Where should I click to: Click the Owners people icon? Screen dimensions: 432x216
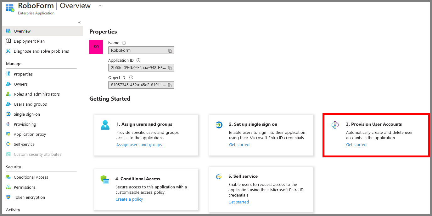(8, 84)
